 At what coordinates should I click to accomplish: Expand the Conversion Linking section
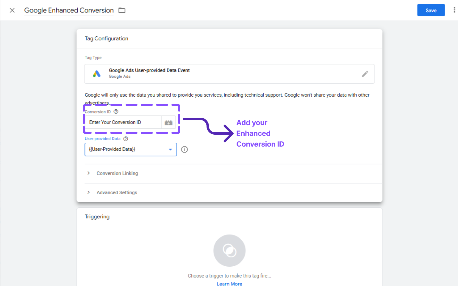tap(117, 173)
